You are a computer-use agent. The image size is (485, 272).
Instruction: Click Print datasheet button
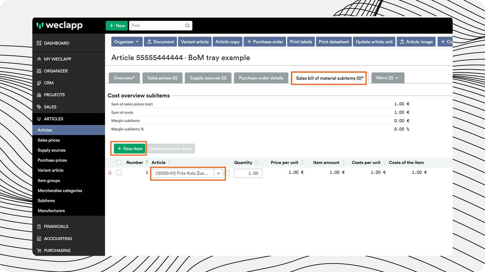334,42
